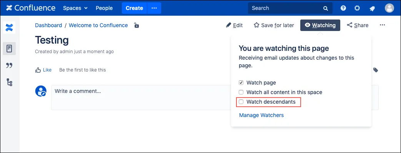Viewport: 401px width, 153px height.
Task: Enable the Watch descendants checkbox
Action: click(x=241, y=102)
